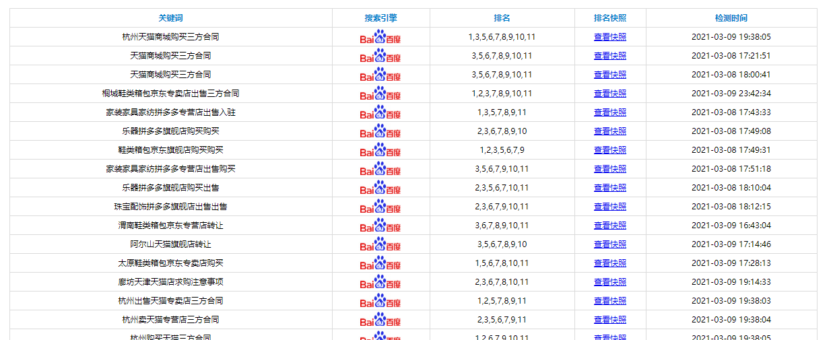
Task: Select keyword 渭南鞋类箱包京东专营店转让
Action: pyautogui.click(x=170, y=226)
